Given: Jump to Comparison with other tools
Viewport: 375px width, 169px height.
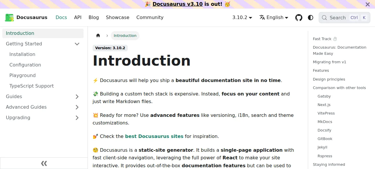Looking at the screenshot, I should 339,88.
